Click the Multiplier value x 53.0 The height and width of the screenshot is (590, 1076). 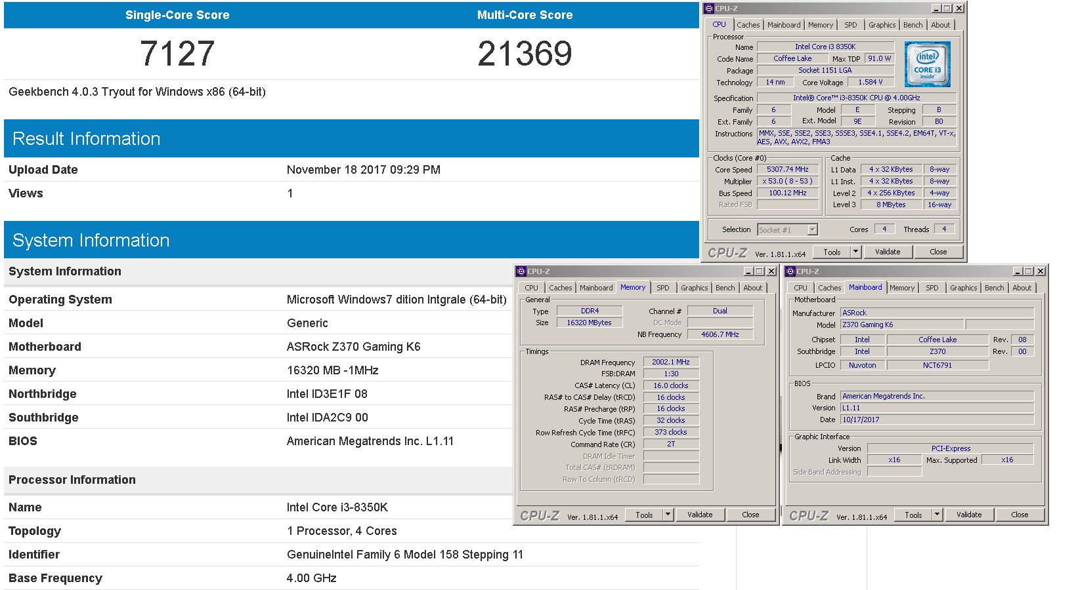point(788,181)
